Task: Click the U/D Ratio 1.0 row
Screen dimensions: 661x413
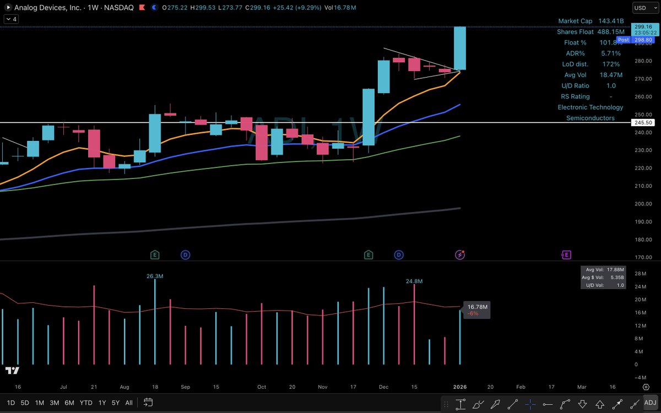Action: coord(589,86)
